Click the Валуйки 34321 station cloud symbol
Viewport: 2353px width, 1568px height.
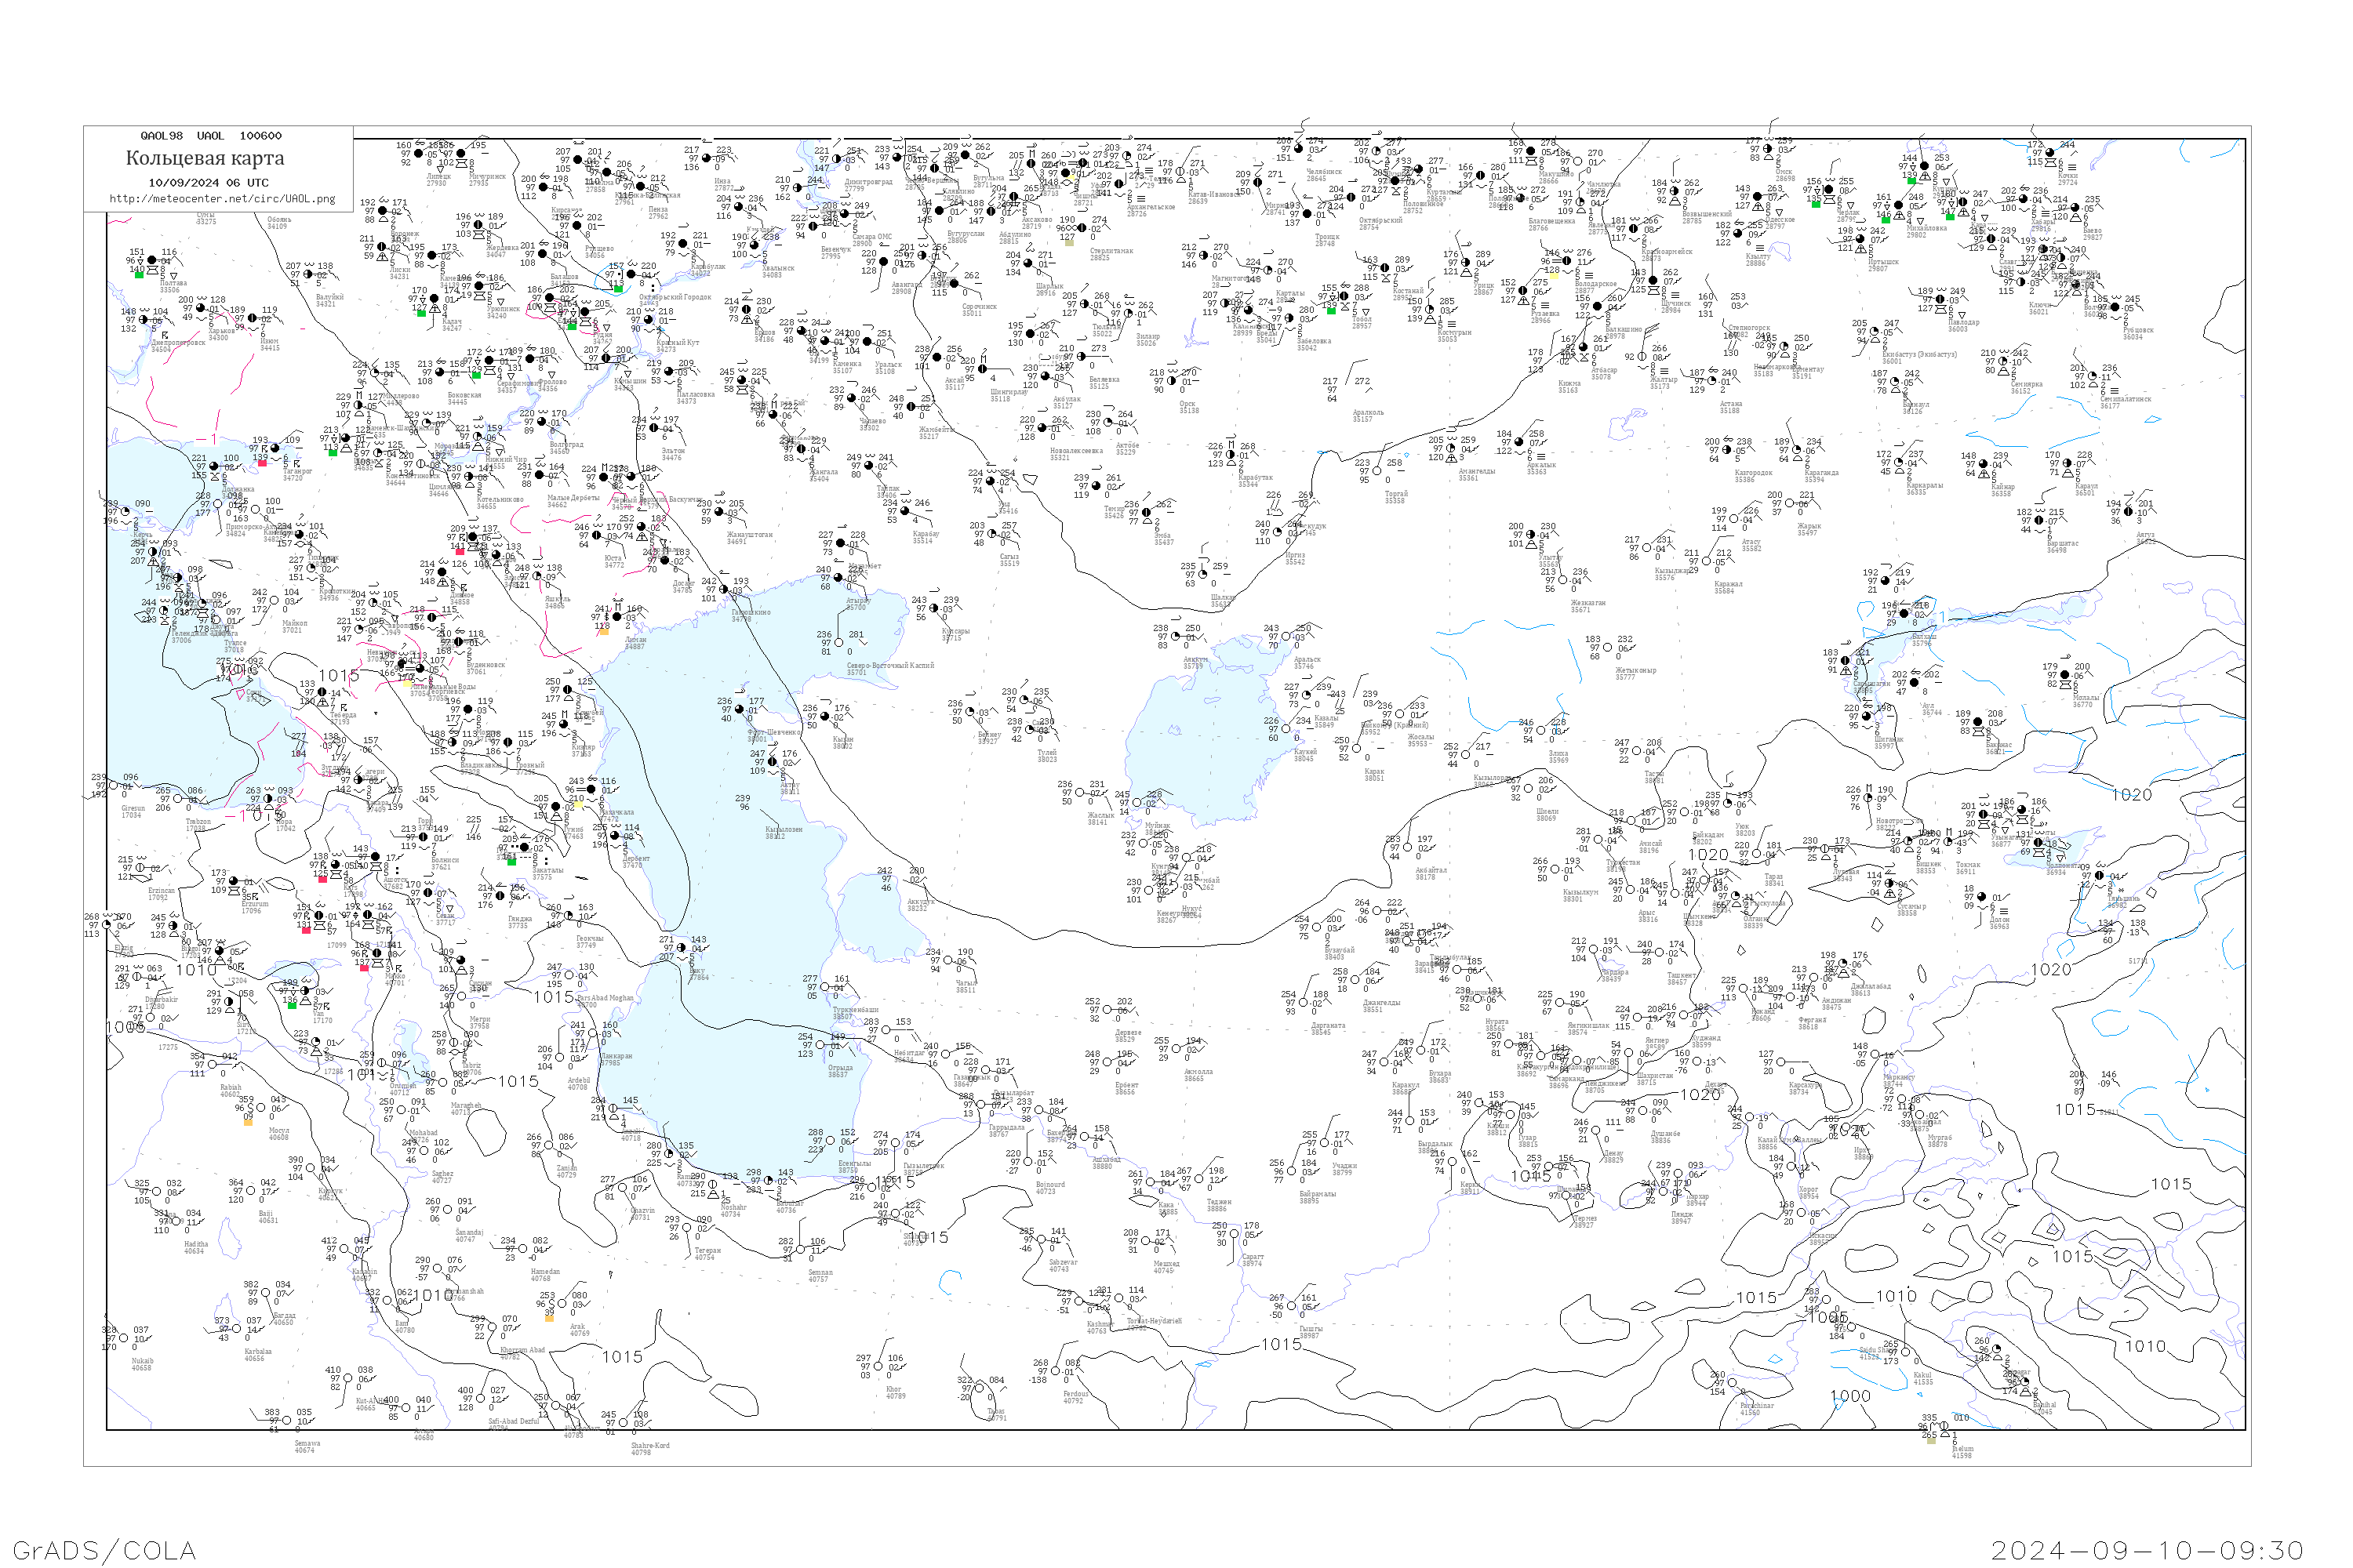tap(308, 275)
